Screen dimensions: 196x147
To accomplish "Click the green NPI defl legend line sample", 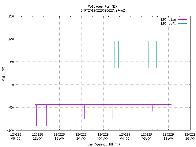I will pos(182,24).
